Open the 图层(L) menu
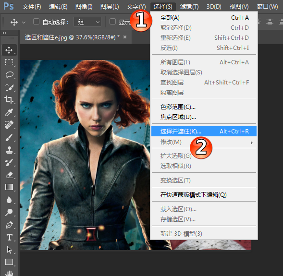 click(110, 7)
